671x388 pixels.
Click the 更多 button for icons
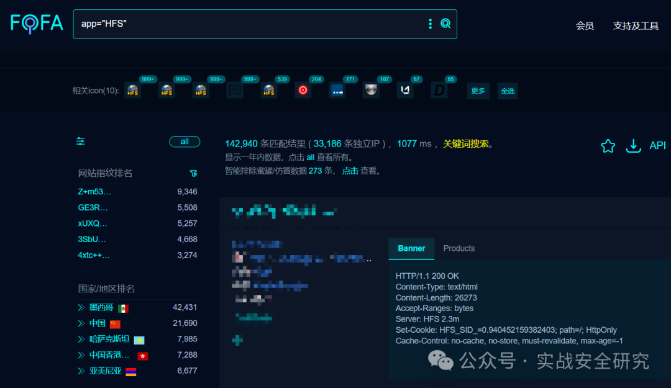click(478, 91)
